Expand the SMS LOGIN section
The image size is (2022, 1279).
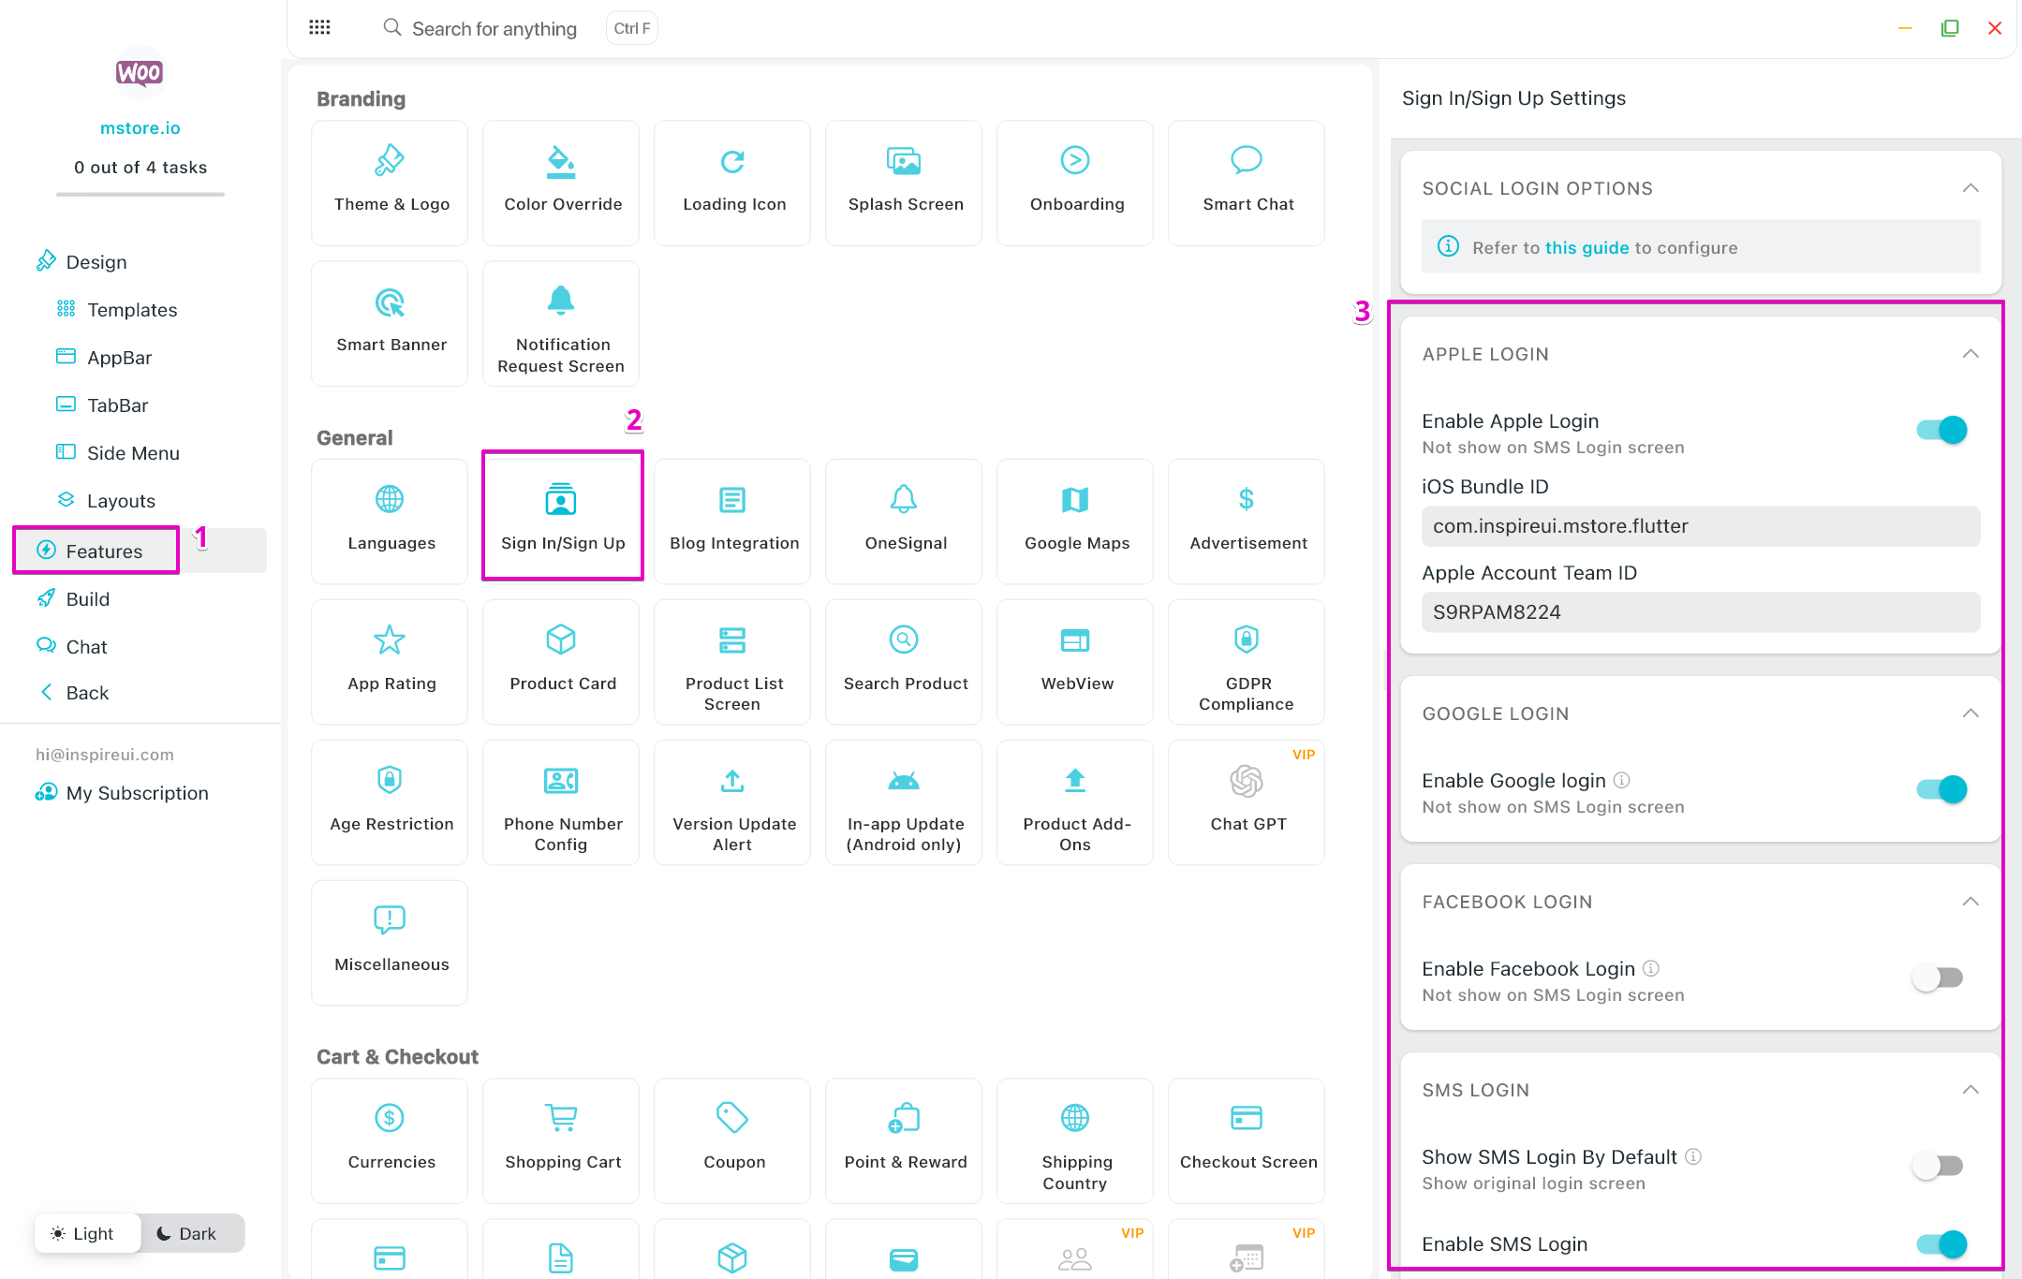click(1966, 1091)
